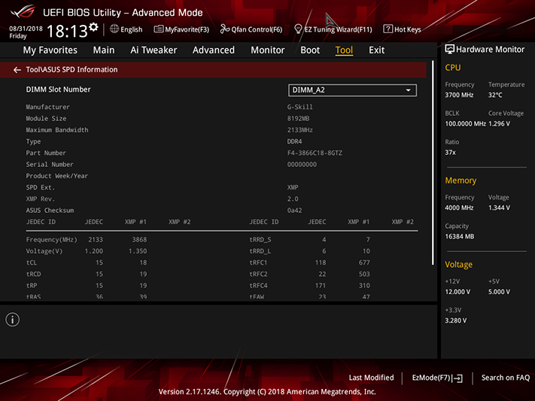Click the tRFC1 XMP value 677

coord(364,263)
